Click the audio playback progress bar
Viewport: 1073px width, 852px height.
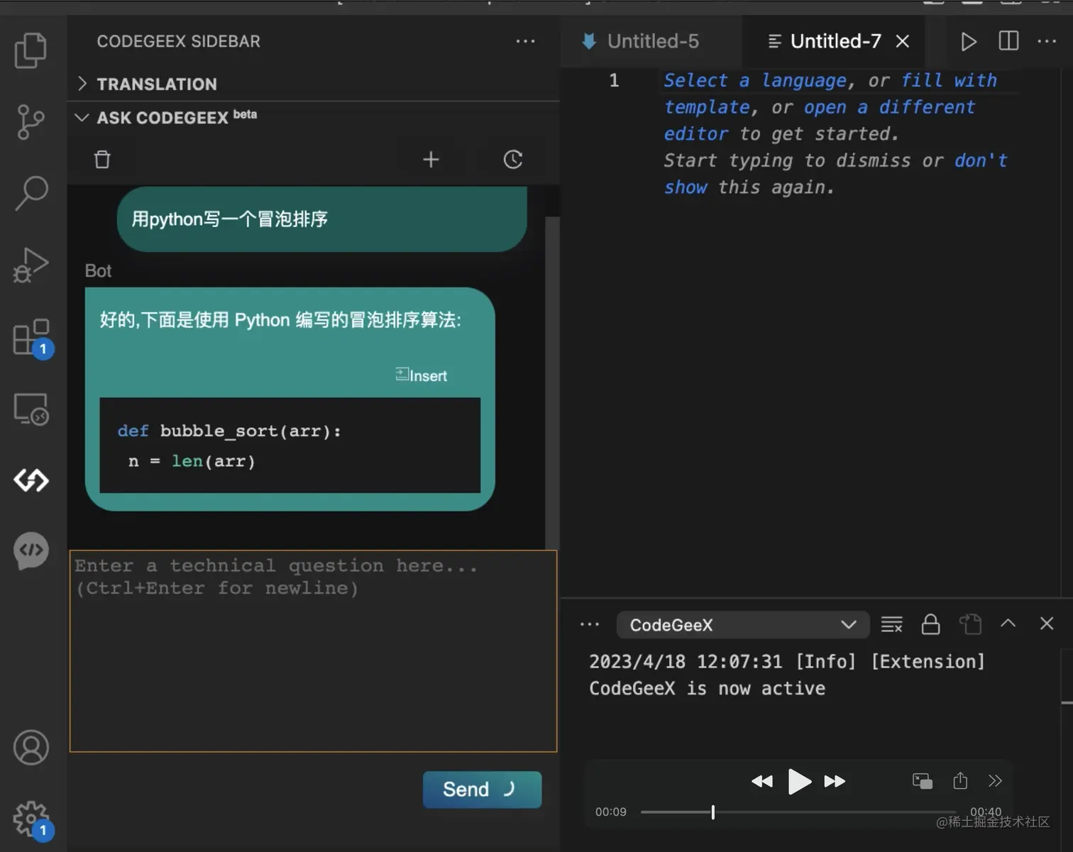click(798, 812)
